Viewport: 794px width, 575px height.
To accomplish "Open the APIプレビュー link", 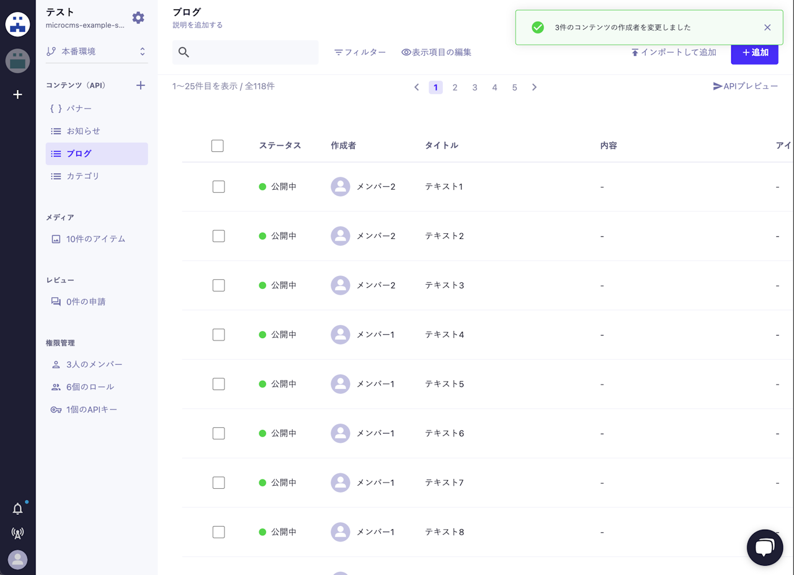I will coord(746,87).
